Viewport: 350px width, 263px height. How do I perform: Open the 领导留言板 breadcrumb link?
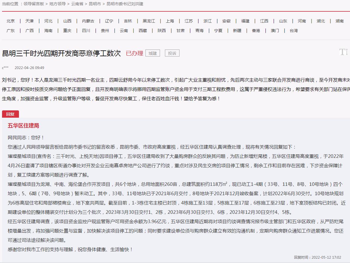34,4
